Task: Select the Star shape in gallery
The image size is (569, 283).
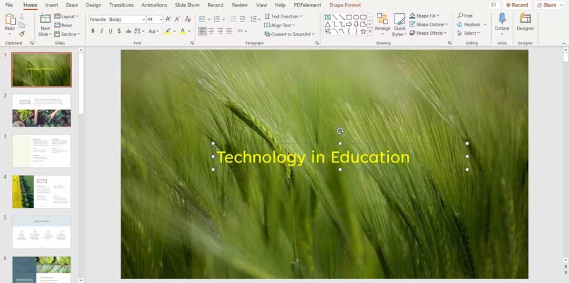Action: click(364, 32)
